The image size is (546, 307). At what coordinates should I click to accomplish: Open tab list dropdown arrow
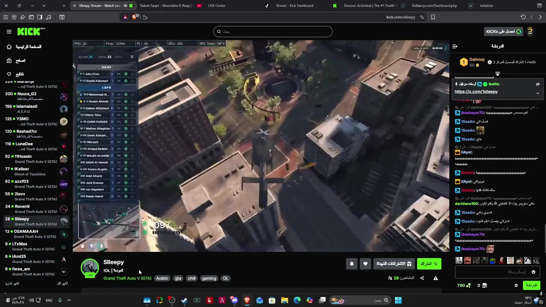[x=44, y=6]
